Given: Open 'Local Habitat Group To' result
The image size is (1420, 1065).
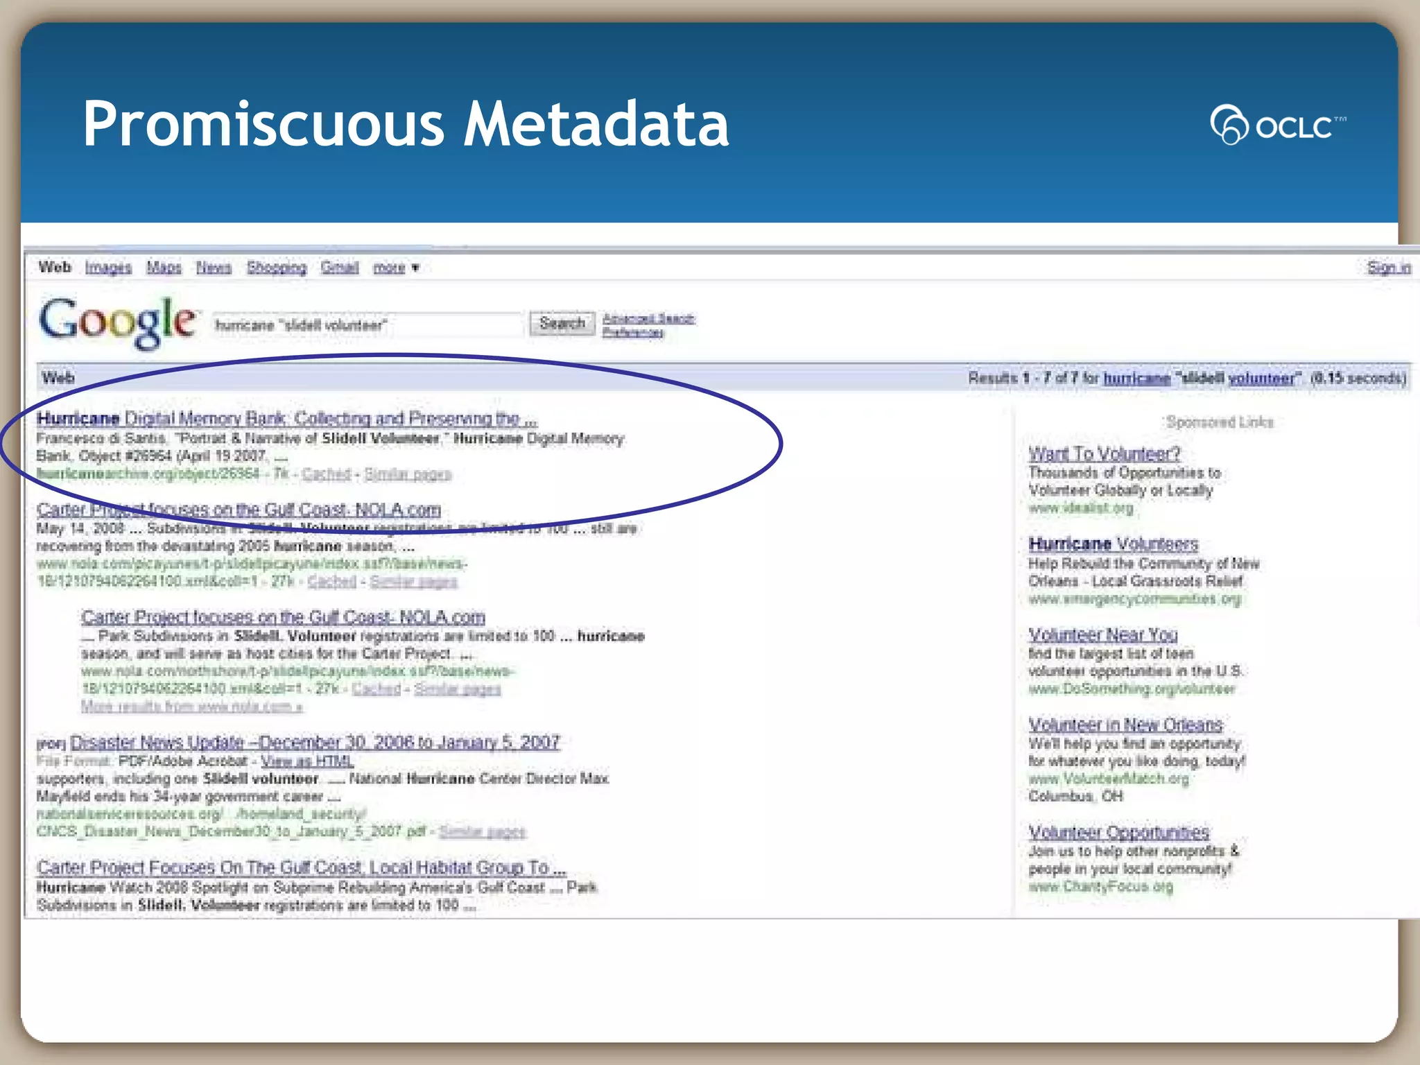Looking at the screenshot, I should click(x=301, y=867).
